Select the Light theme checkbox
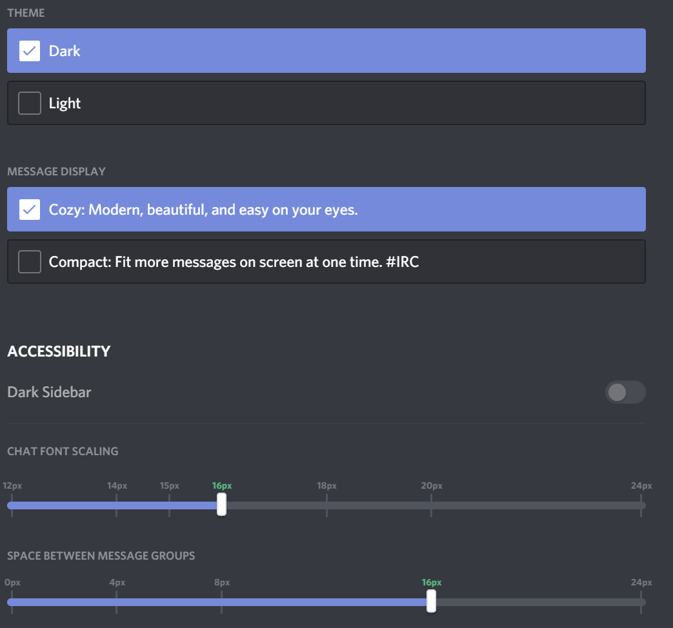 tap(30, 103)
